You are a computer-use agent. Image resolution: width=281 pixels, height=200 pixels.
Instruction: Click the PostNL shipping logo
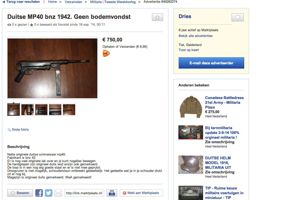[x=106, y=53]
